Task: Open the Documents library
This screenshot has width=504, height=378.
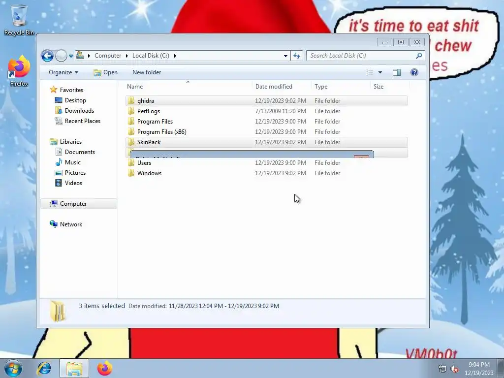Action: pos(80,152)
